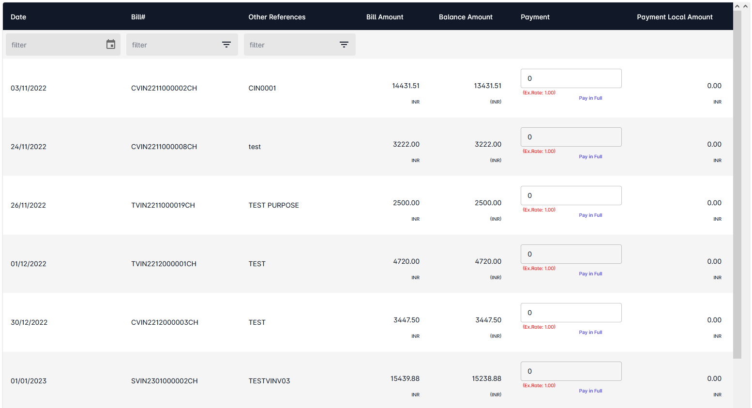Open the Other References filter options icon
Image resolution: width=752 pixels, height=408 pixels.
(x=344, y=45)
